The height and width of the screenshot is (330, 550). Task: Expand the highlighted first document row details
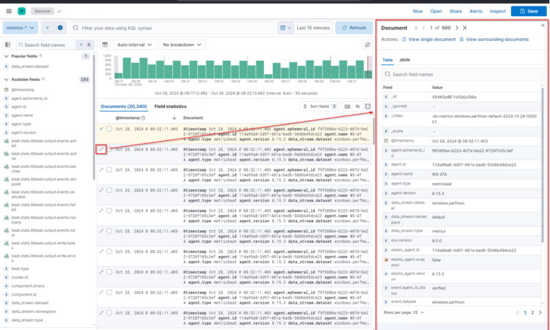point(101,129)
